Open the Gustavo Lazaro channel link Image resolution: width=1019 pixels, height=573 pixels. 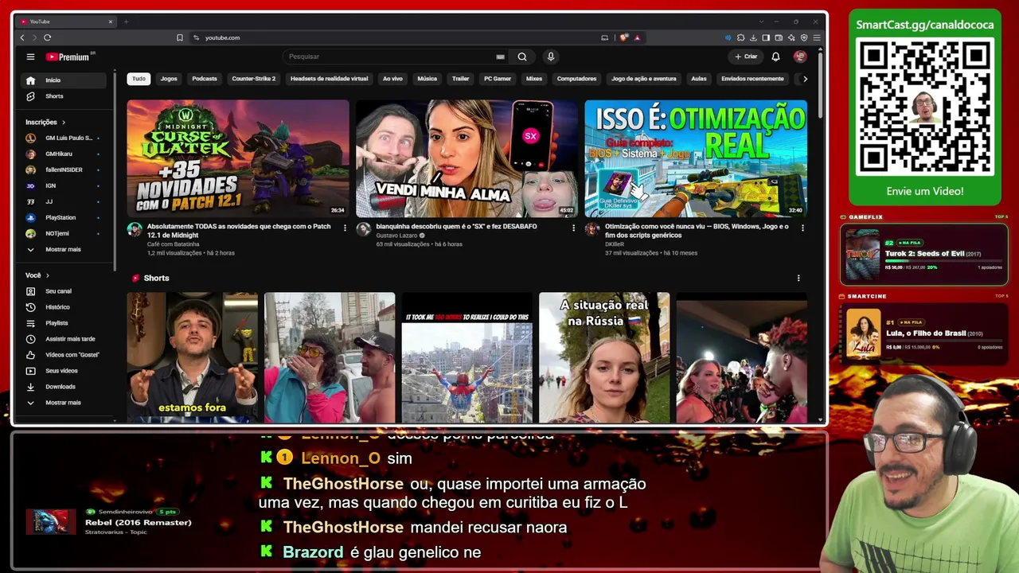coord(398,236)
